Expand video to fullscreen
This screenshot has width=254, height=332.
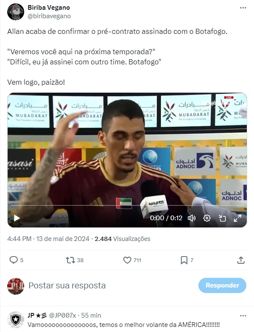pyautogui.click(x=237, y=218)
